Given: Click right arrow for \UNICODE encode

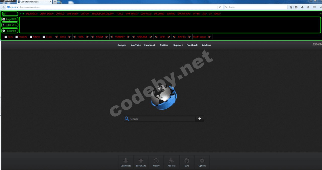Looking at the screenshot, I should (151, 37).
